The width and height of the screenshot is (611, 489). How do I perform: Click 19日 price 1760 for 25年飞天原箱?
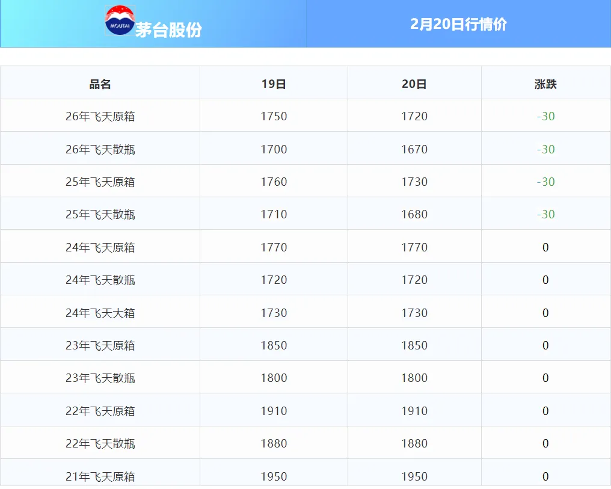tap(274, 182)
